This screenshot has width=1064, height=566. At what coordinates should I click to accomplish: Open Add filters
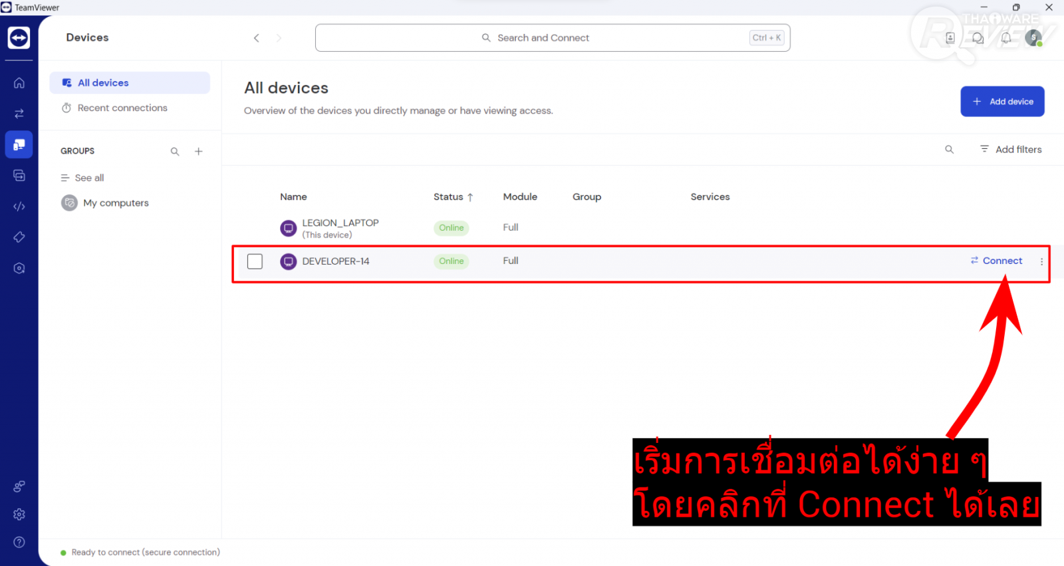[1011, 150]
